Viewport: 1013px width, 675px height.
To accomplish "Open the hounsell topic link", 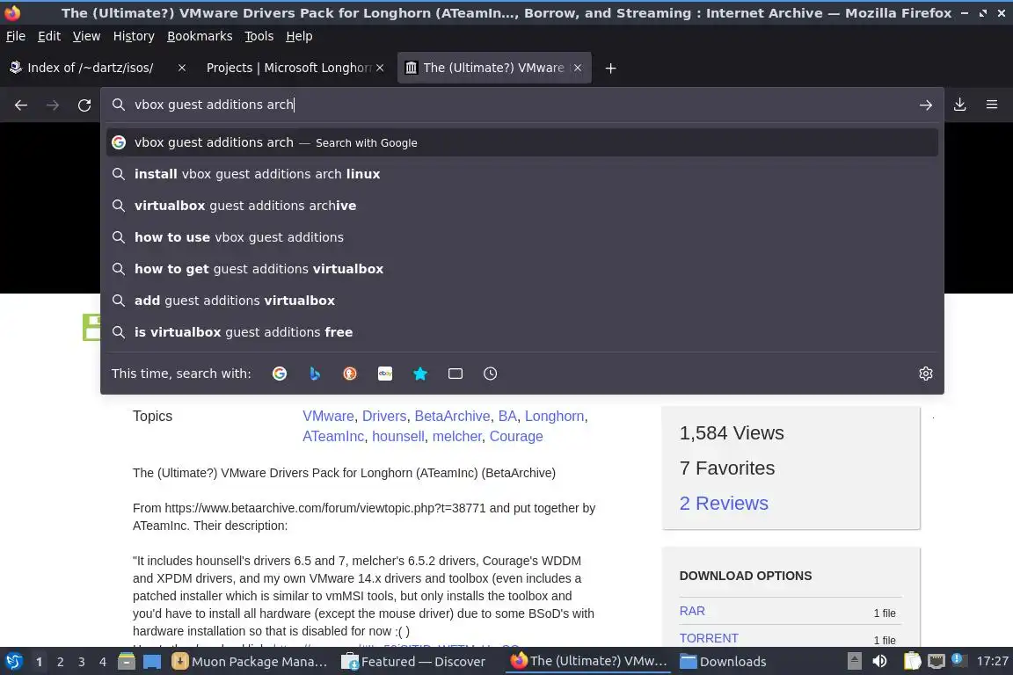I will point(398,436).
